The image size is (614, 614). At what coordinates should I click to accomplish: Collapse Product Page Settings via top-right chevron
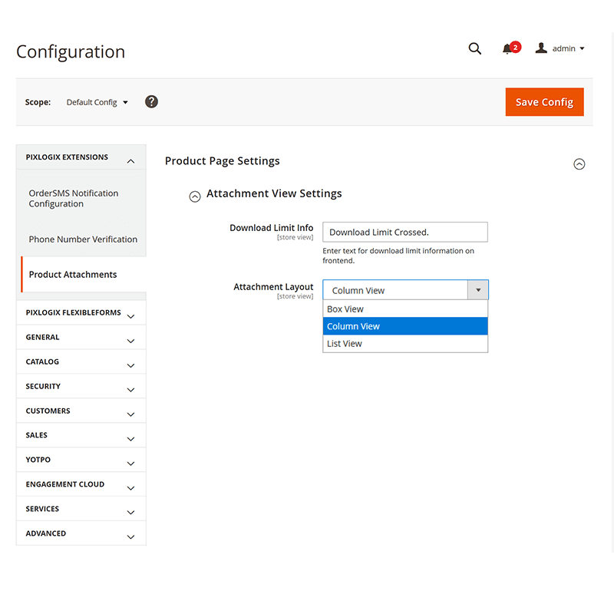pyautogui.click(x=579, y=163)
